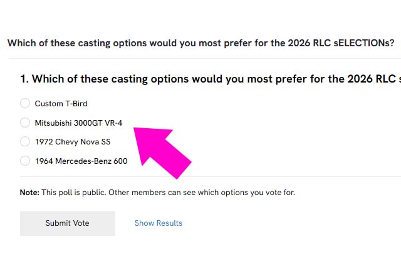Click the poll title at the top
401x267 pixels.
[200, 43]
